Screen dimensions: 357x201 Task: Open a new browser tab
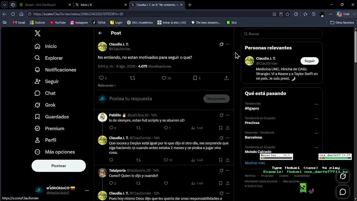click(x=190, y=5)
